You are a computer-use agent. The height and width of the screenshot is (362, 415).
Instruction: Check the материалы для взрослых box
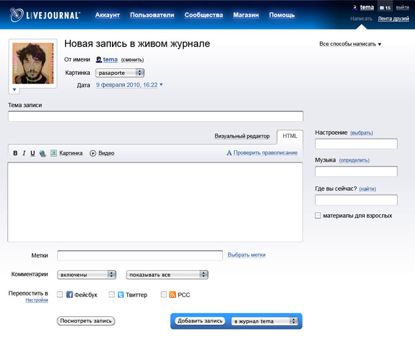click(x=318, y=216)
